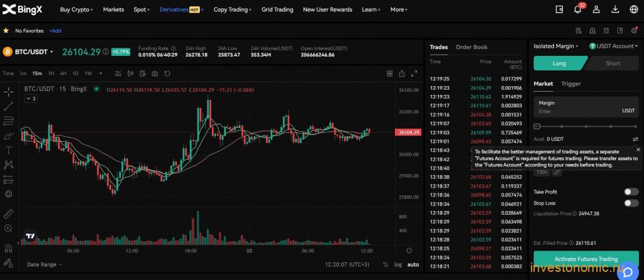This screenshot has height=280, width=644.
Task: Toggle auto scale on chart
Action: [x=413, y=264]
